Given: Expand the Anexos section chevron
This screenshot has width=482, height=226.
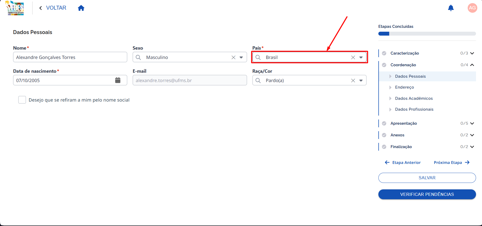Looking at the screenshot, I should click(x=472, y=135).
